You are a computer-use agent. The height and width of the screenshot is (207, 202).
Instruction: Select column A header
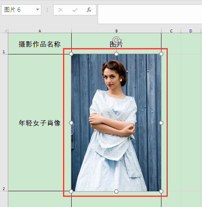[40, 31]
